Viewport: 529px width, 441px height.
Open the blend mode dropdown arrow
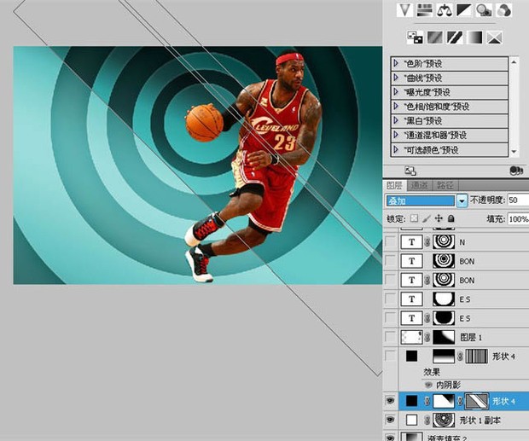point(462,200)
